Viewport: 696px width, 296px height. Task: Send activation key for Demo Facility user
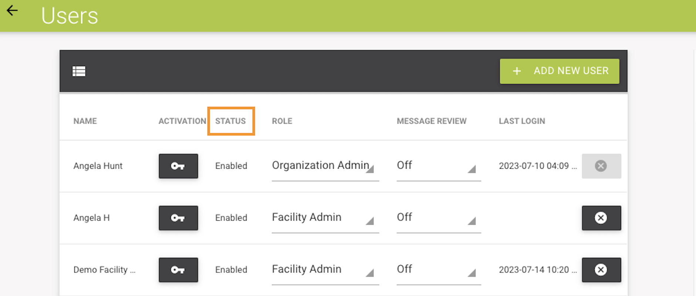(x=178, y=270)
